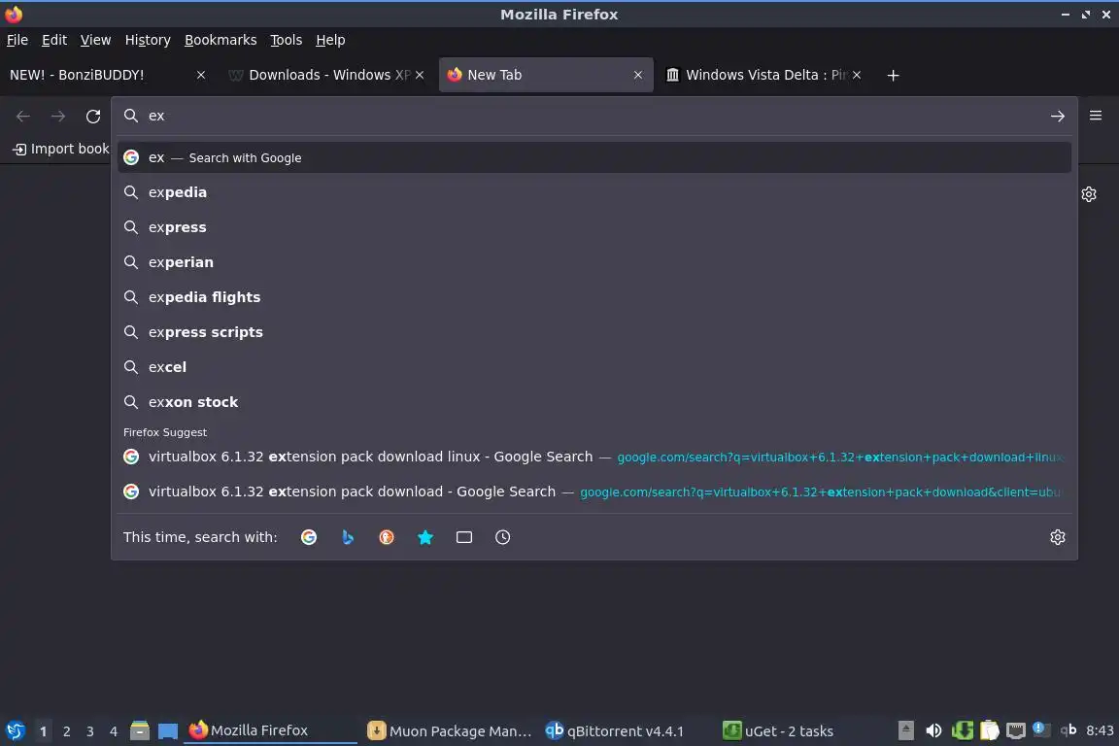Switch to virtual desktop 4
Image resolution: width=1119 pixels, height=746 pixels.
tap(113, 731)
